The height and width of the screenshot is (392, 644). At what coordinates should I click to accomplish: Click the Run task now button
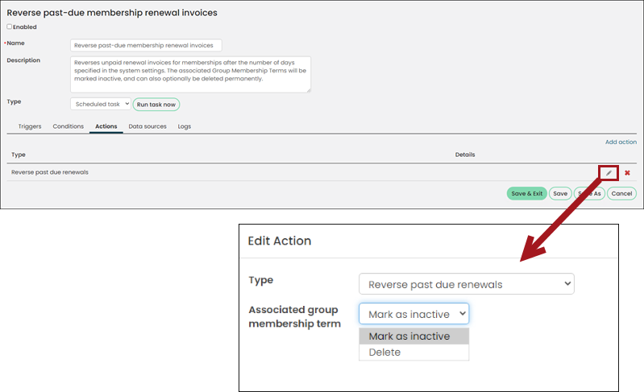point(156,104)
